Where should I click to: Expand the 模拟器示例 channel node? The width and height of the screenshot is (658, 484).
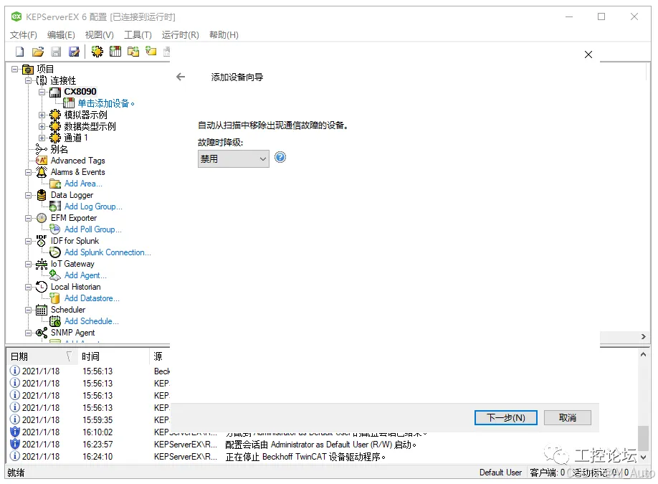(x=42, y=115)
